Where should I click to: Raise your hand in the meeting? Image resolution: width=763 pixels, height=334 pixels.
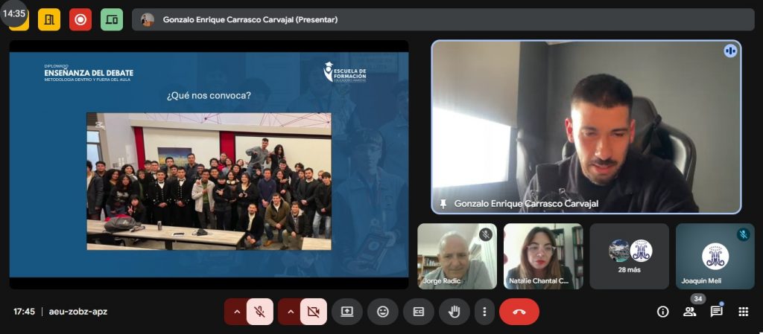pos(454,312)
